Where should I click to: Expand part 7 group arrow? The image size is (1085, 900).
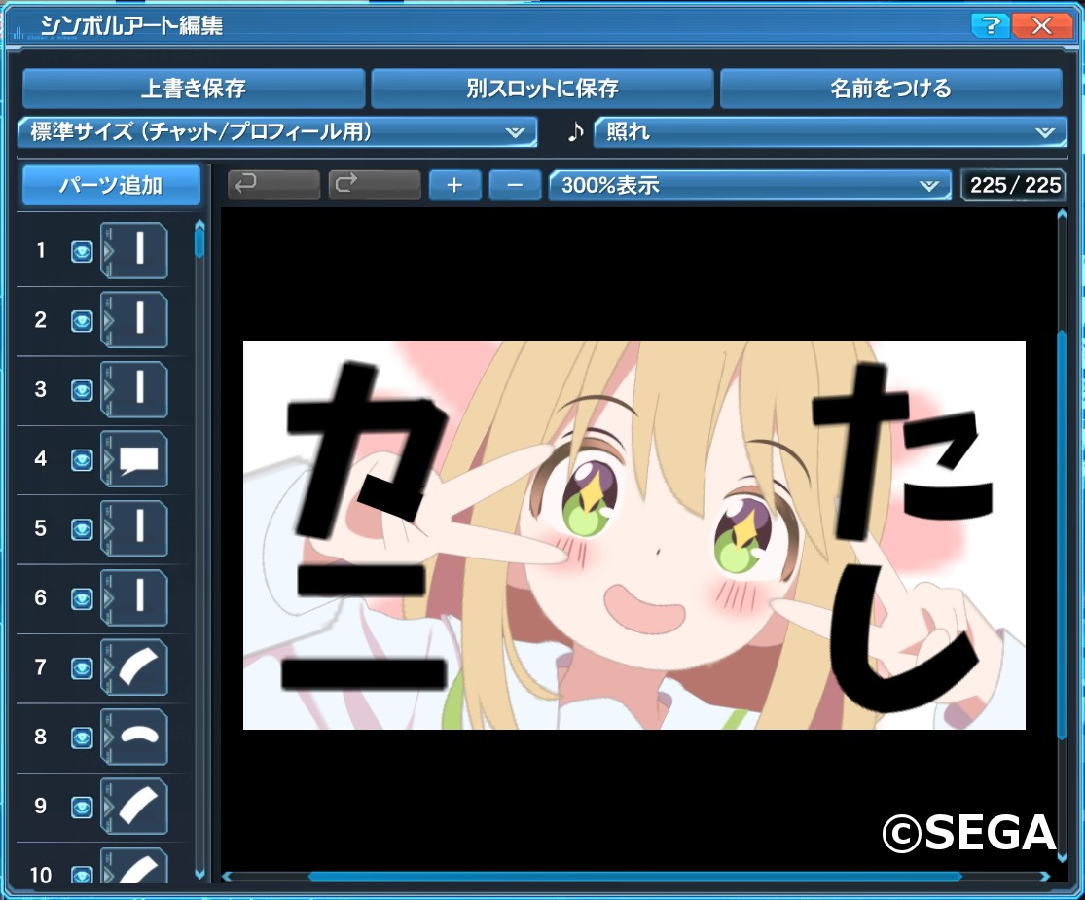pos(108,667)
